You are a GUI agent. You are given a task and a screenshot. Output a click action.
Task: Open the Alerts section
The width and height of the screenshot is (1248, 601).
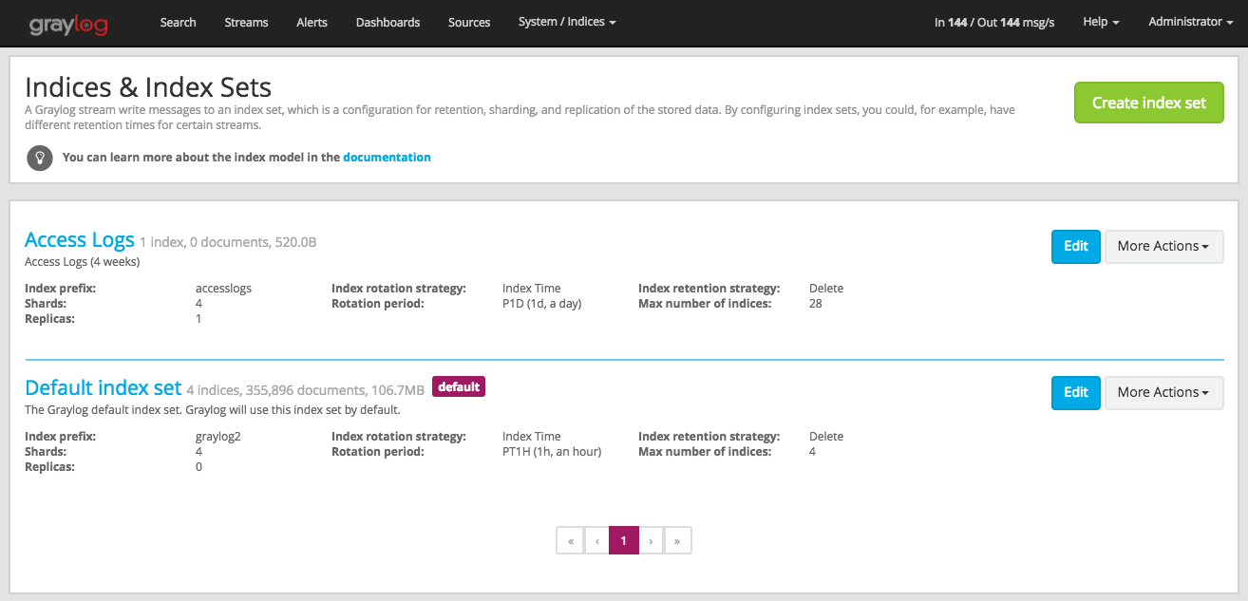[x=312, y=22]
